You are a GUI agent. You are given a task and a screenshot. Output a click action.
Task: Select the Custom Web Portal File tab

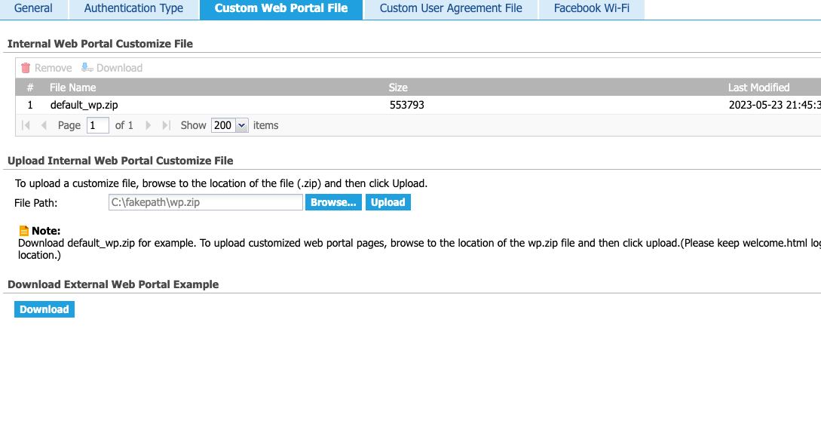coord(281,9)
